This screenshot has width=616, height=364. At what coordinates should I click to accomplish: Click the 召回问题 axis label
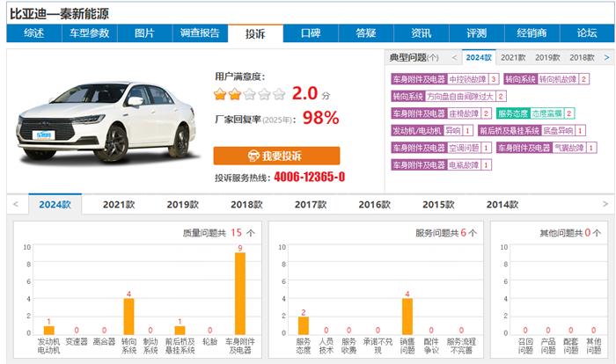coord(525,346)
